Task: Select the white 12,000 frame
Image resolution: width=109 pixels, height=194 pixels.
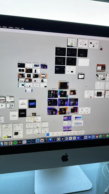Action: (14, 116)
